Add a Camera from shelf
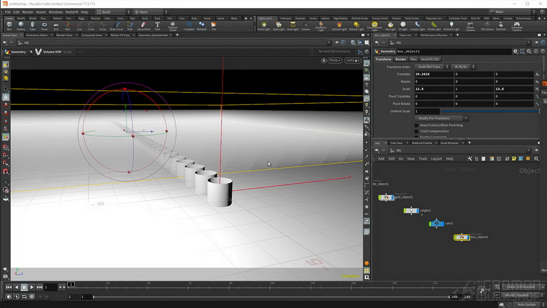Image resolution: width=547 pixels, height=308 pixels. (x=305, y=26)
